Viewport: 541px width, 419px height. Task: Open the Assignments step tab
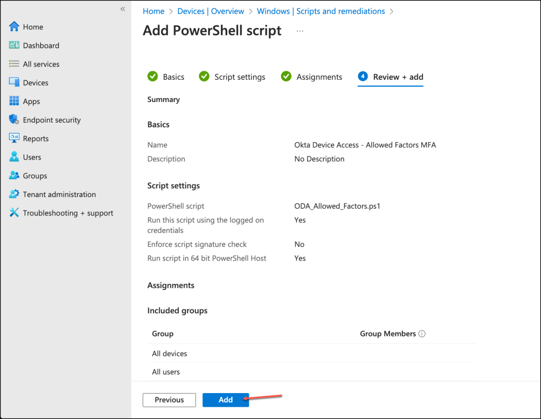(312, 77)
